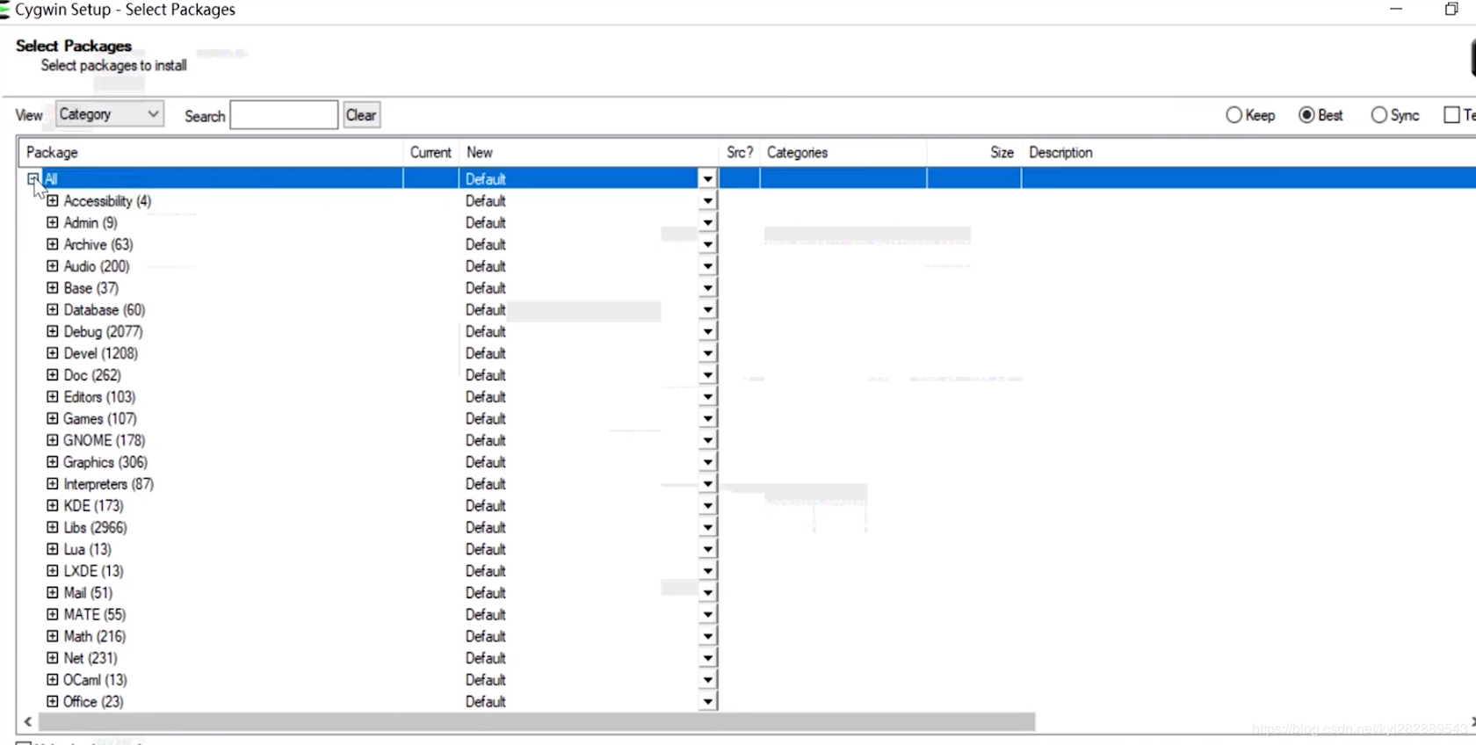Expand the Graphics (306) category
The height and width of the screenshot is (745, 1476).
click(x=53, y=461)
